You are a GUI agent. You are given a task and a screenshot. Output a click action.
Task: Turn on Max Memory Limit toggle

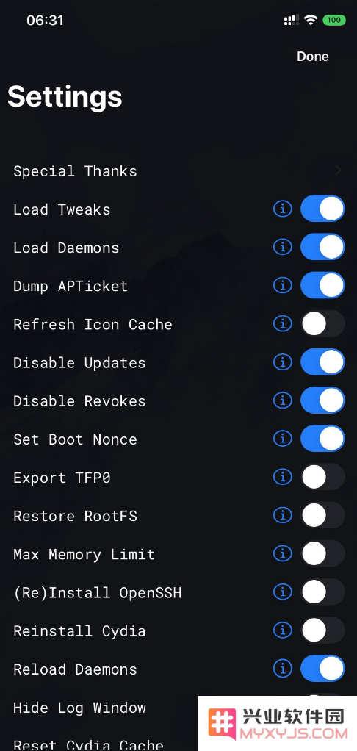point(322,553)
